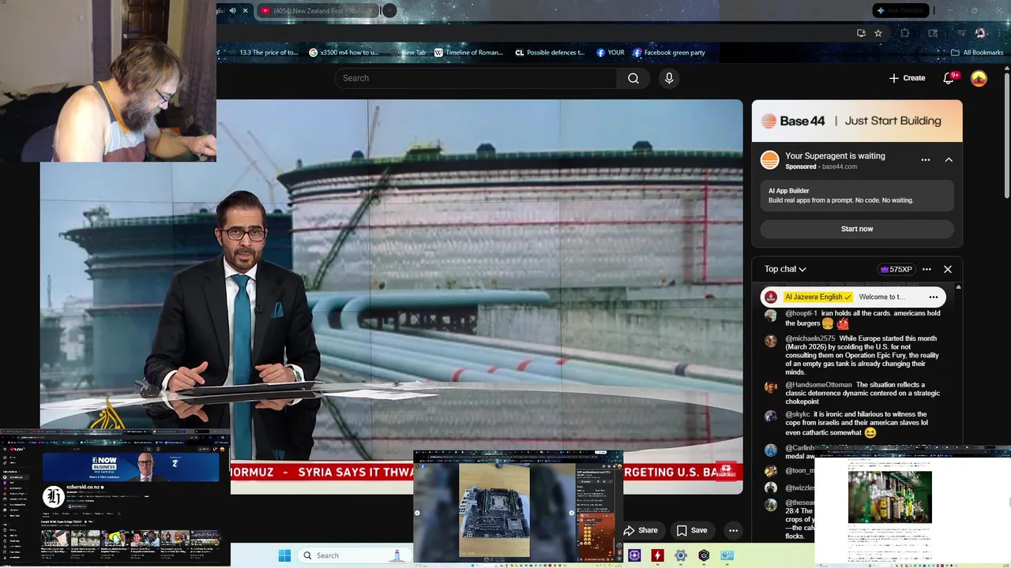Click the Create button on YouTube

pyautogui.click(x=907, y=78)
